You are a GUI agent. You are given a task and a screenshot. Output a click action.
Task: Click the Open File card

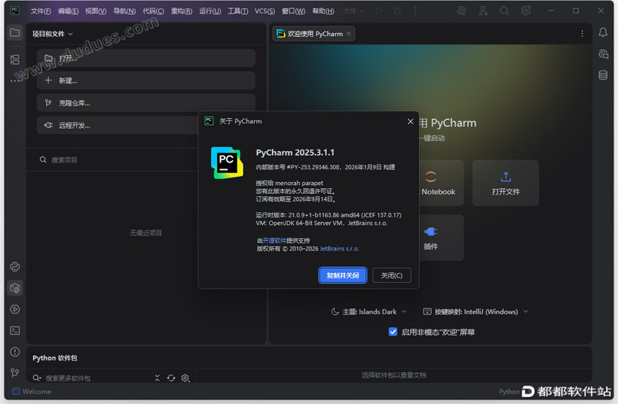tap(506, 183)
